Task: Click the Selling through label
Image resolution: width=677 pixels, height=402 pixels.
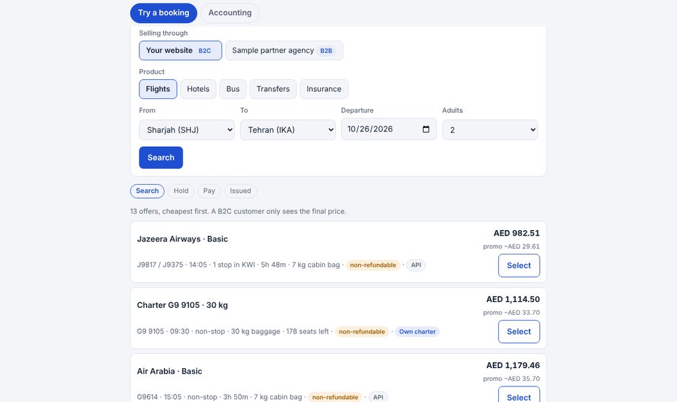Action: (163, 33)
